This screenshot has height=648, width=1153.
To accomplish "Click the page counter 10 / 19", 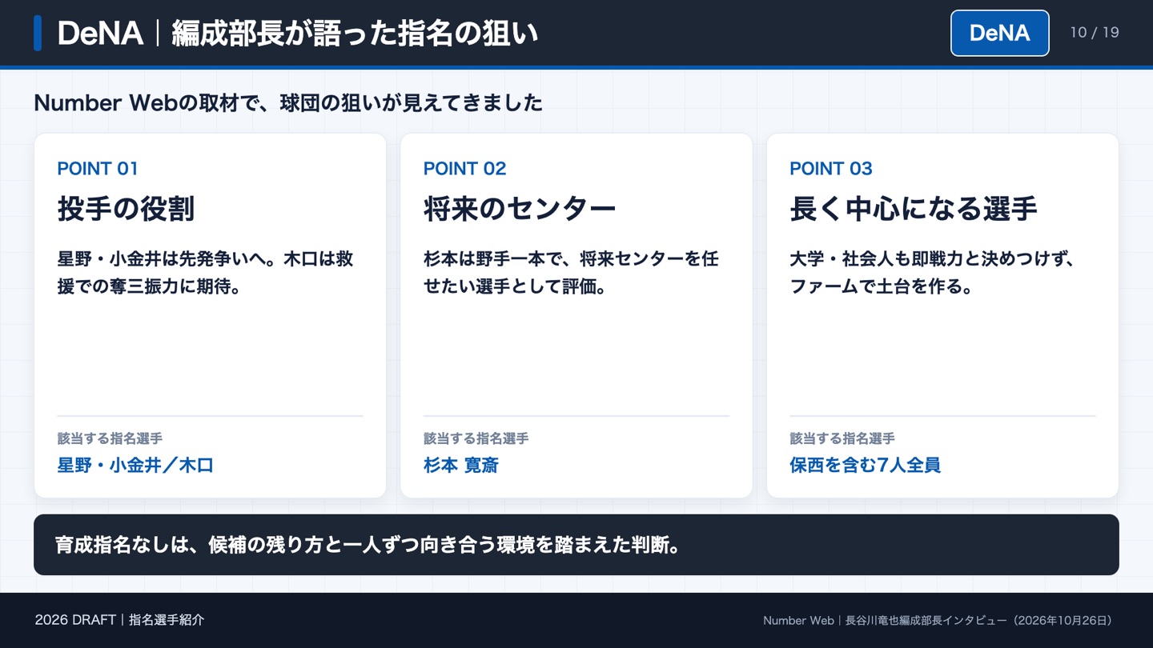I will [x=1095, y=33].
